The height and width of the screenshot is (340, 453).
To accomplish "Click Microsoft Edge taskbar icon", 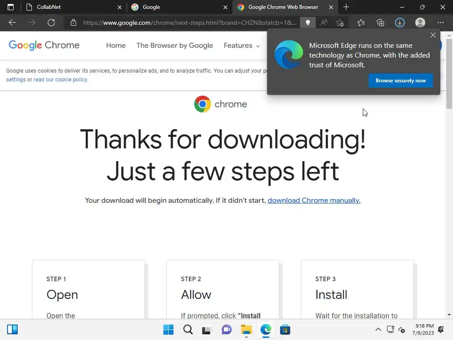I will pyautogui.click(x=265, y=329).
